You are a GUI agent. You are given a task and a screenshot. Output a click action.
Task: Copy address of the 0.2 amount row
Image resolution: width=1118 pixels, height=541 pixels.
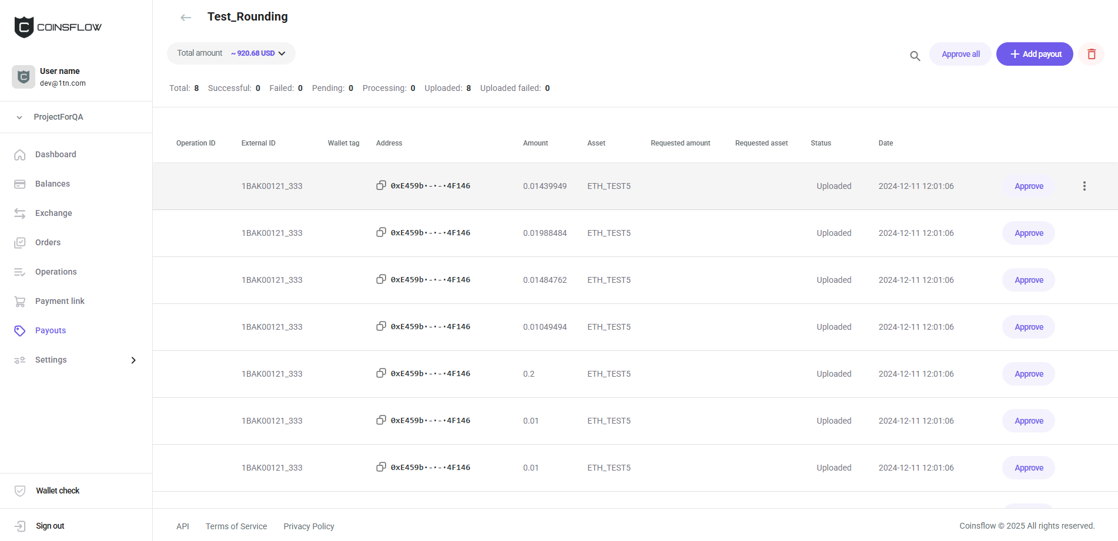pos(381,373)
